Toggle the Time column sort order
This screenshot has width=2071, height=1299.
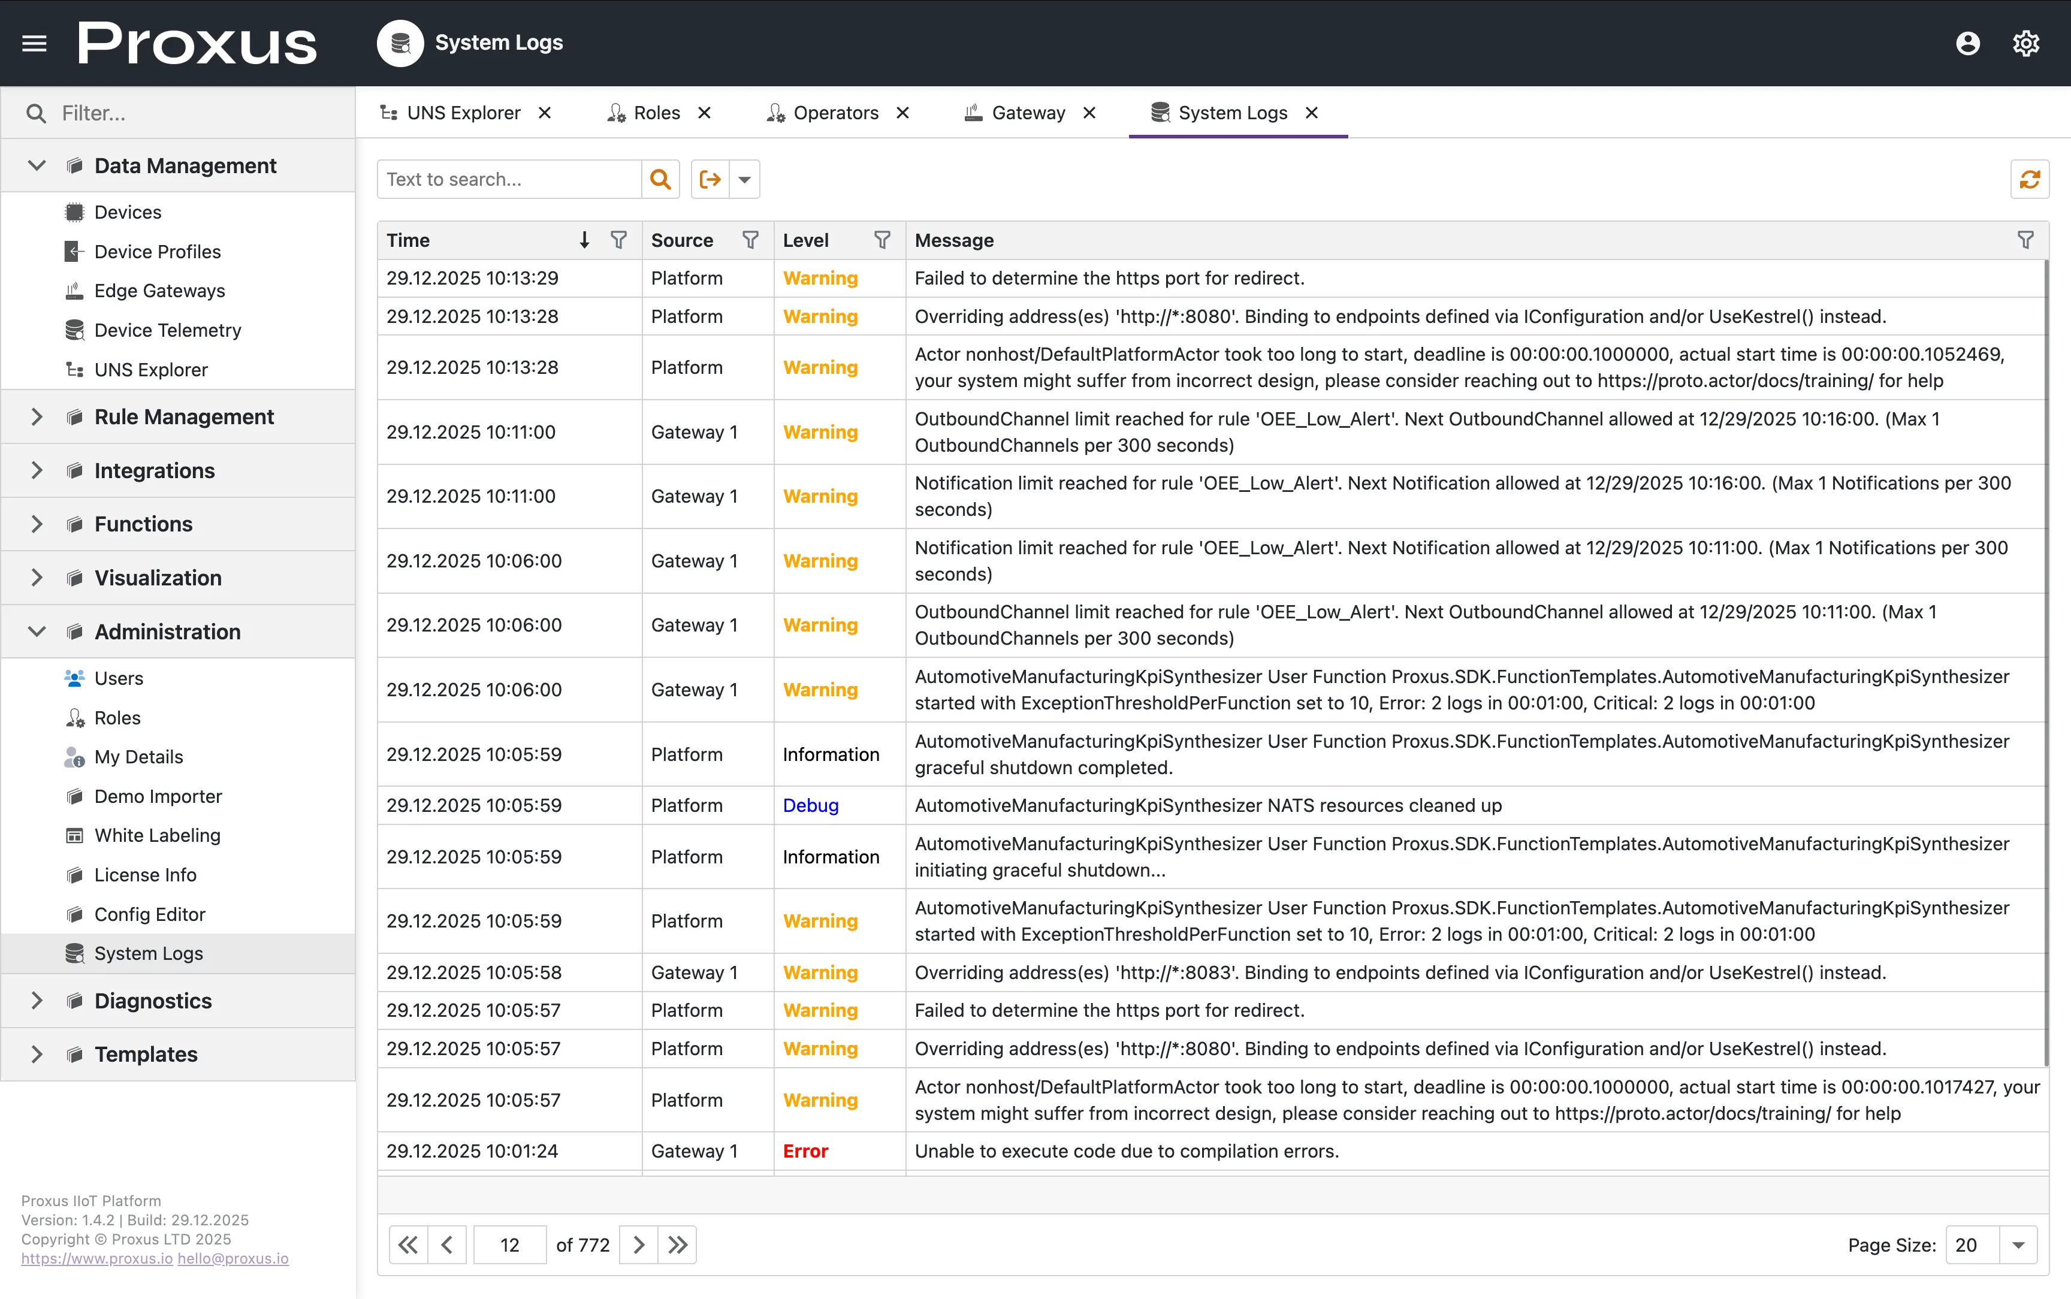[x=584, y=240]
